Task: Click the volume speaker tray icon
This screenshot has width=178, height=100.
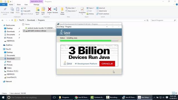Action: click(164, 97)
